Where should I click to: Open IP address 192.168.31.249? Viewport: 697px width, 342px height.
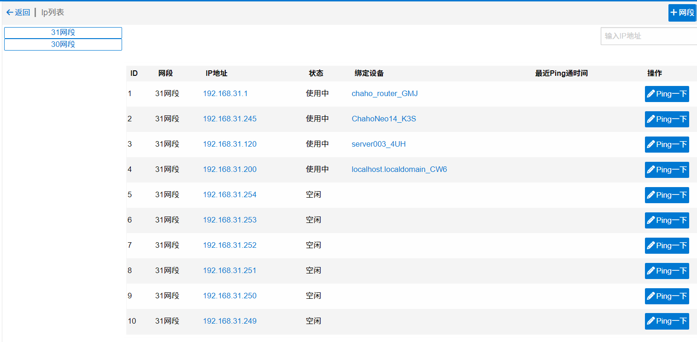tap(230, 321)
